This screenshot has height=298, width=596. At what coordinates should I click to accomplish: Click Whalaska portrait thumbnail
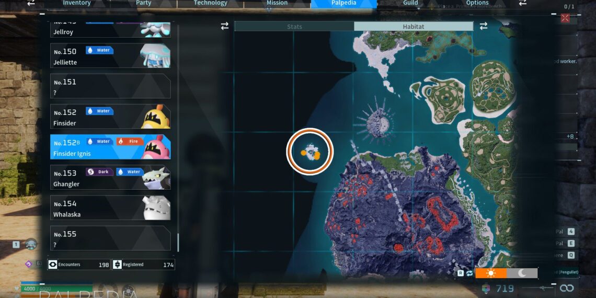click(x=155, y=208)
